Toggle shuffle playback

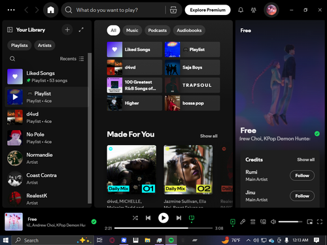click(x=135, y=218)
